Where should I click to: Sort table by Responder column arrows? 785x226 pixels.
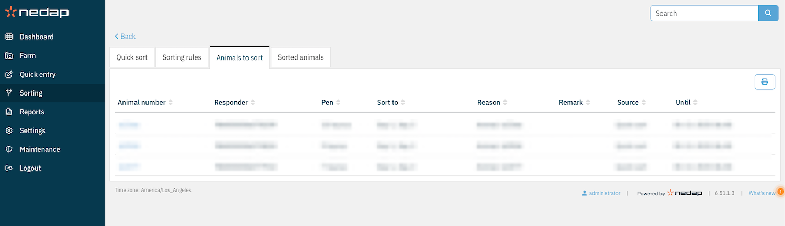click(x=253, y=103)
